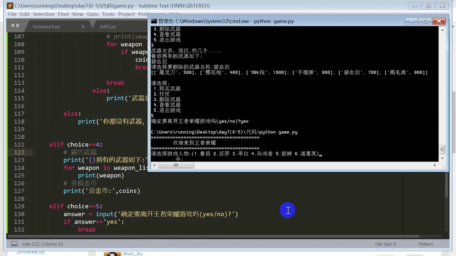Click the '# 查看金币' comment line

pos(80,183)
